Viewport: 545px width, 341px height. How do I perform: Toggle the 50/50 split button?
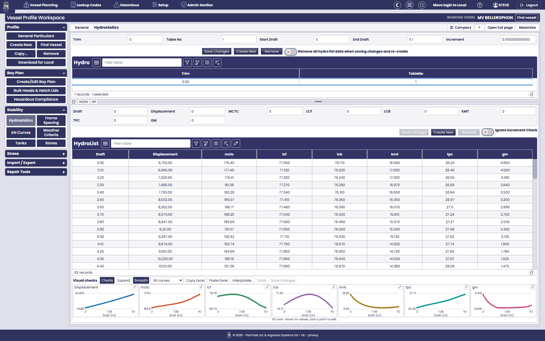(x=83, y=102)
